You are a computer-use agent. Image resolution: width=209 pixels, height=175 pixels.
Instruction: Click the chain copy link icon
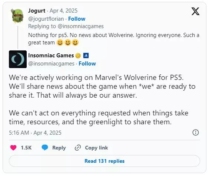tap(78, 148)
